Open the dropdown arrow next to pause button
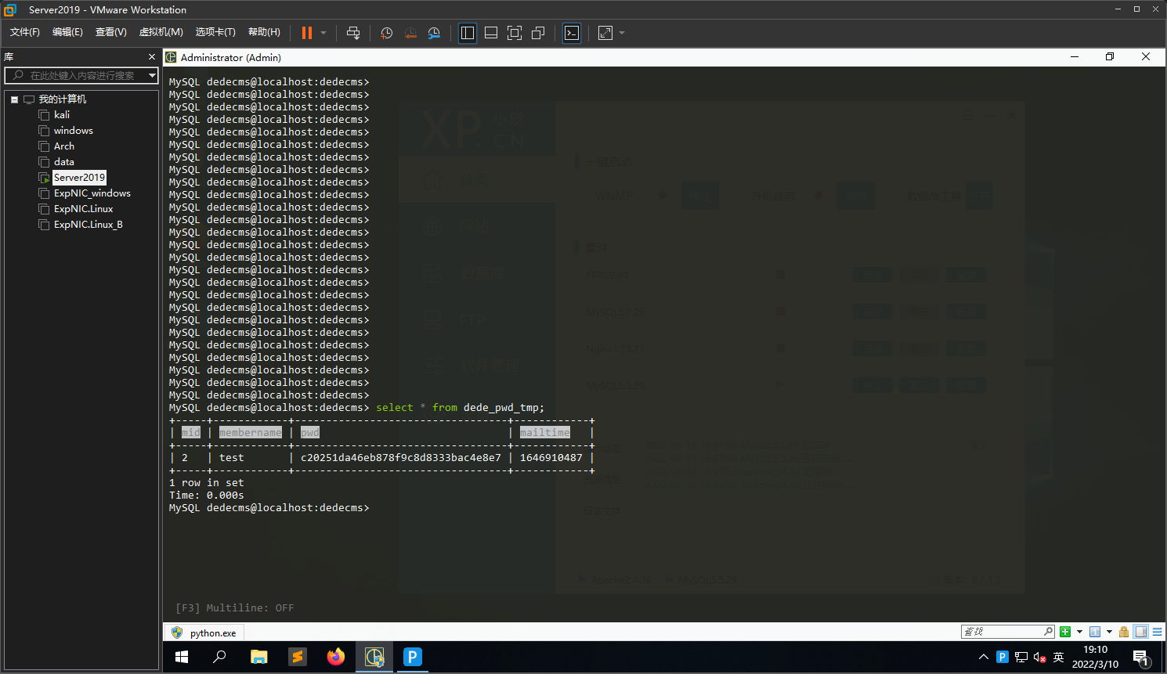The height and width of the screenshot is (674, 1167). 323,33
